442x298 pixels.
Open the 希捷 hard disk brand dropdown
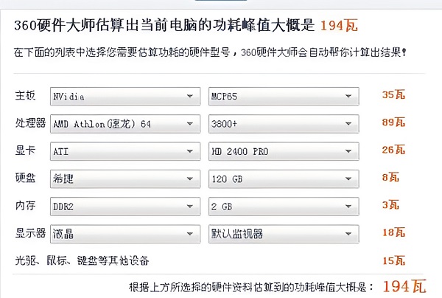[x=125, y=179]
